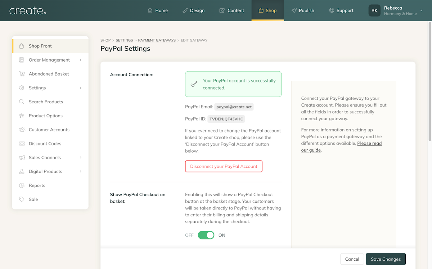Switch to the Design tab
432x270 pixels.
193,10
